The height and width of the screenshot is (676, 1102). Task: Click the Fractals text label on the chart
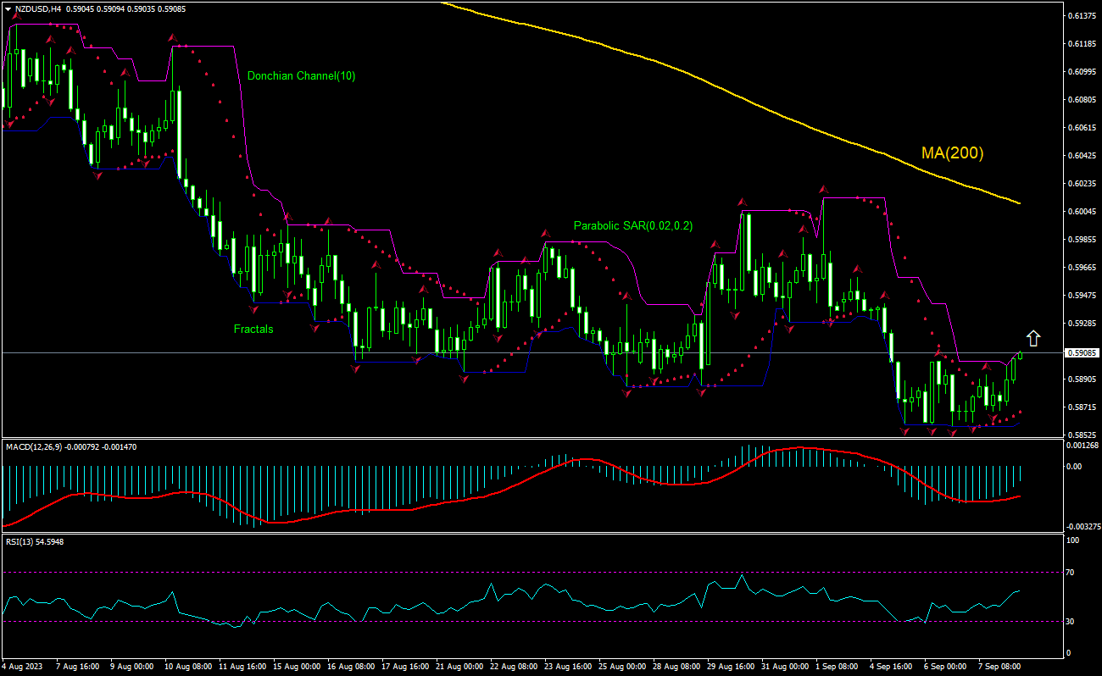pos(253,329)
